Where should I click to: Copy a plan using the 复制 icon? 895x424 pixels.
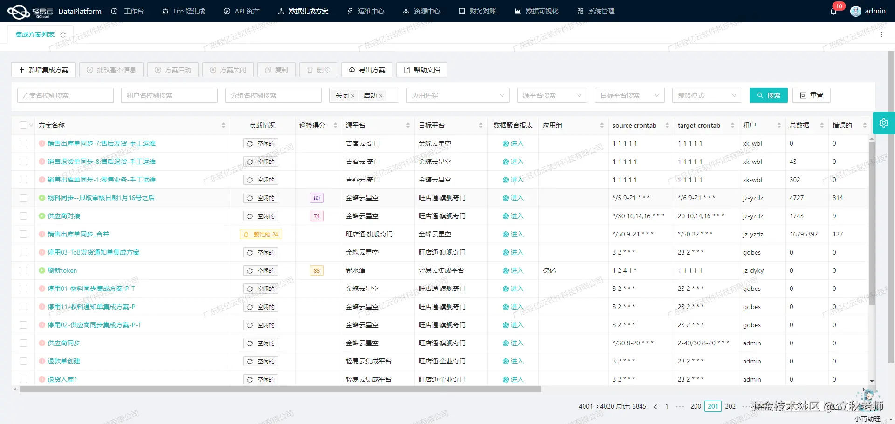tap(276, 70)
